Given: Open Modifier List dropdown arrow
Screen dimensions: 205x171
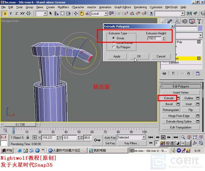Looking at the screenshot, I should 200,35.
